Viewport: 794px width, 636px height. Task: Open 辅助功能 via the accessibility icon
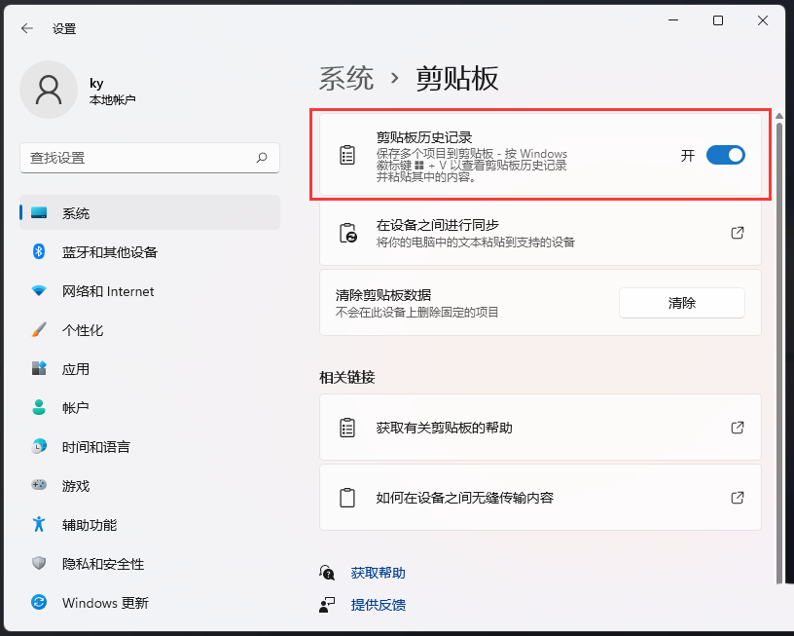pyautogui.click(x=38, y=525)
